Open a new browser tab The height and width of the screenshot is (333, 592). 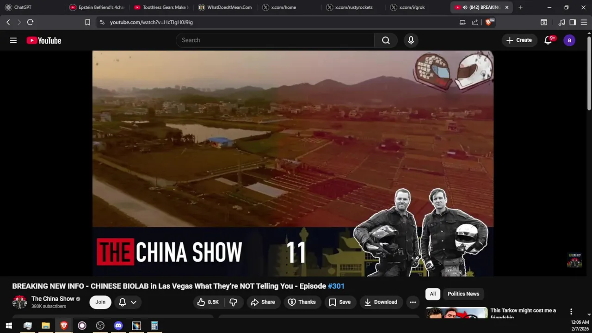[x=520, y=7]
